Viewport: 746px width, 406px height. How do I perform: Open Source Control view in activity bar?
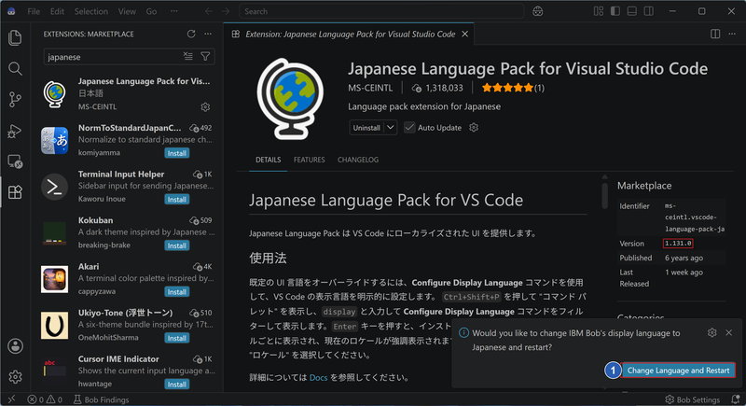point(15,100)
